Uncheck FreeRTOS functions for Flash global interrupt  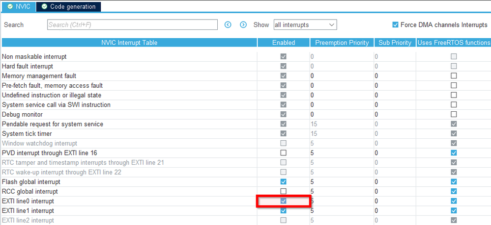(x=454, y=181)
